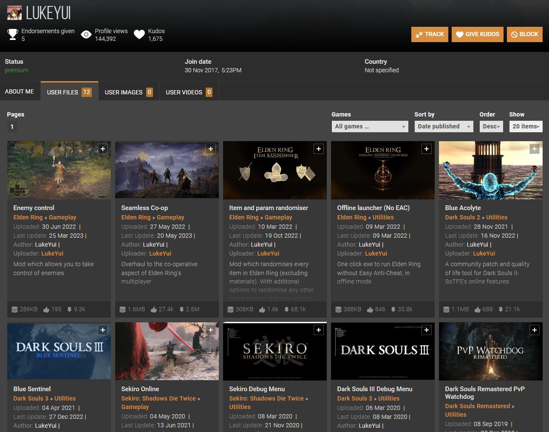Click Sekiro: Shadows Die Twice link on Sekiro Online card
Screen dimensions: 549x432
pos(158,398)
